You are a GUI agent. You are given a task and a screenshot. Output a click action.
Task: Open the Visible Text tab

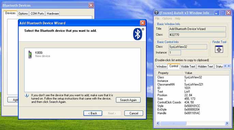pos(188,67)
